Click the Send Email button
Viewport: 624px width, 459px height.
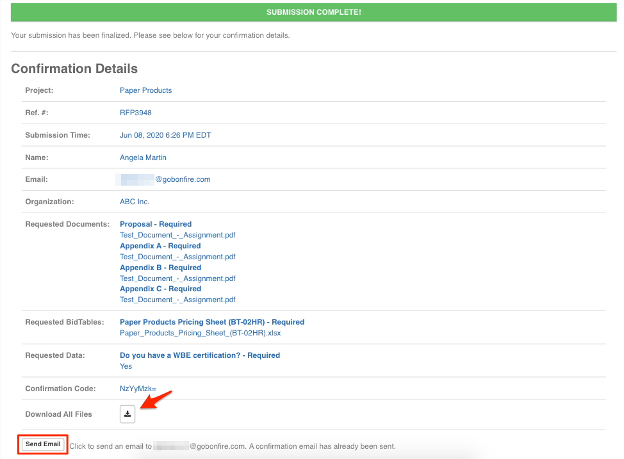point(43,444)
